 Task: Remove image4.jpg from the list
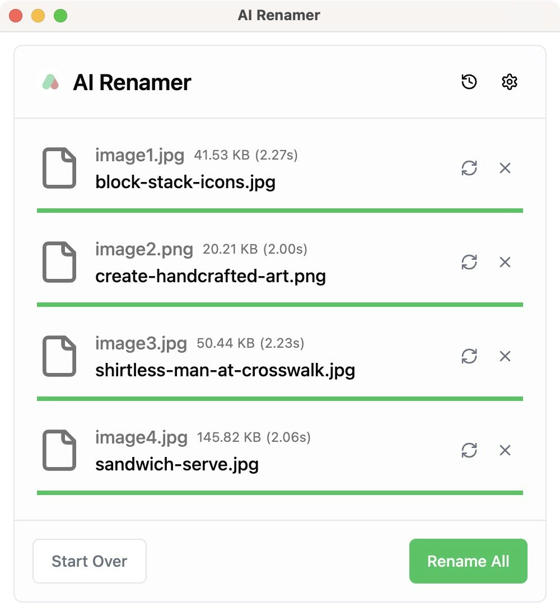pyautogui.click(x=505, y=450)
